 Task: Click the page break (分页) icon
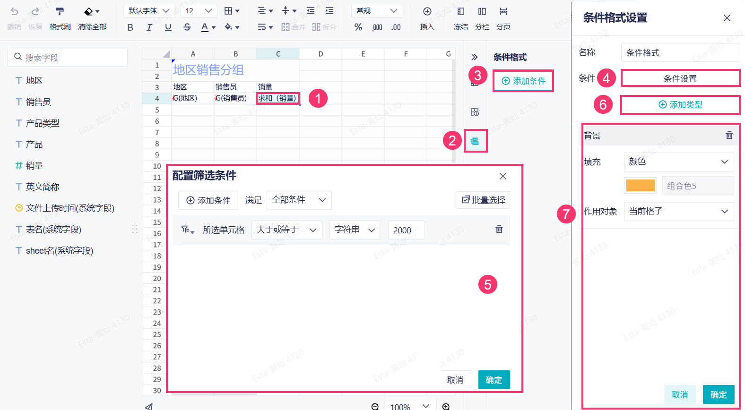pyautogui.click(x=503, y=11)
